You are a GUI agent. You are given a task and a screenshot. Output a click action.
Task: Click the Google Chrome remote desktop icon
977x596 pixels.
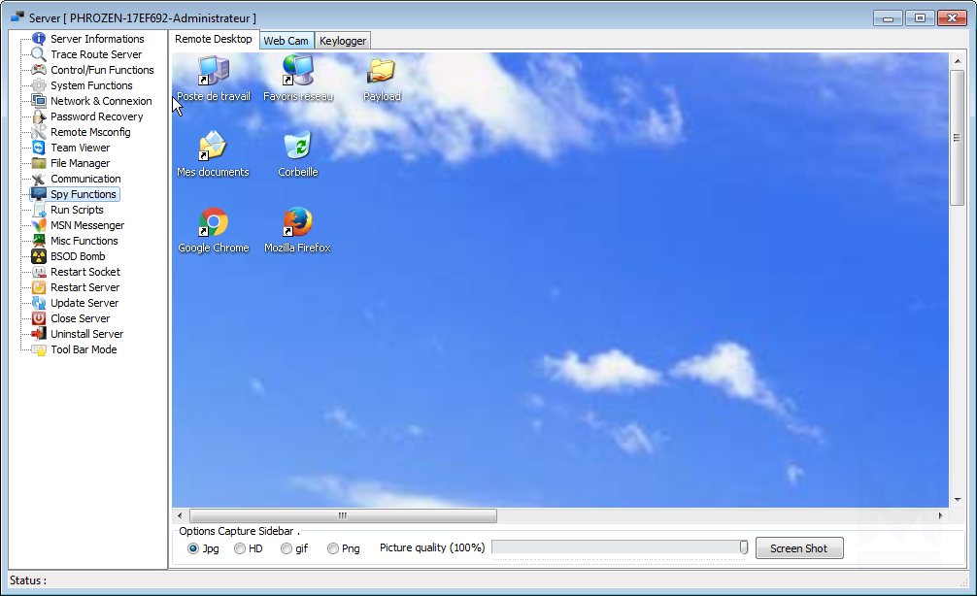point(213,223)
